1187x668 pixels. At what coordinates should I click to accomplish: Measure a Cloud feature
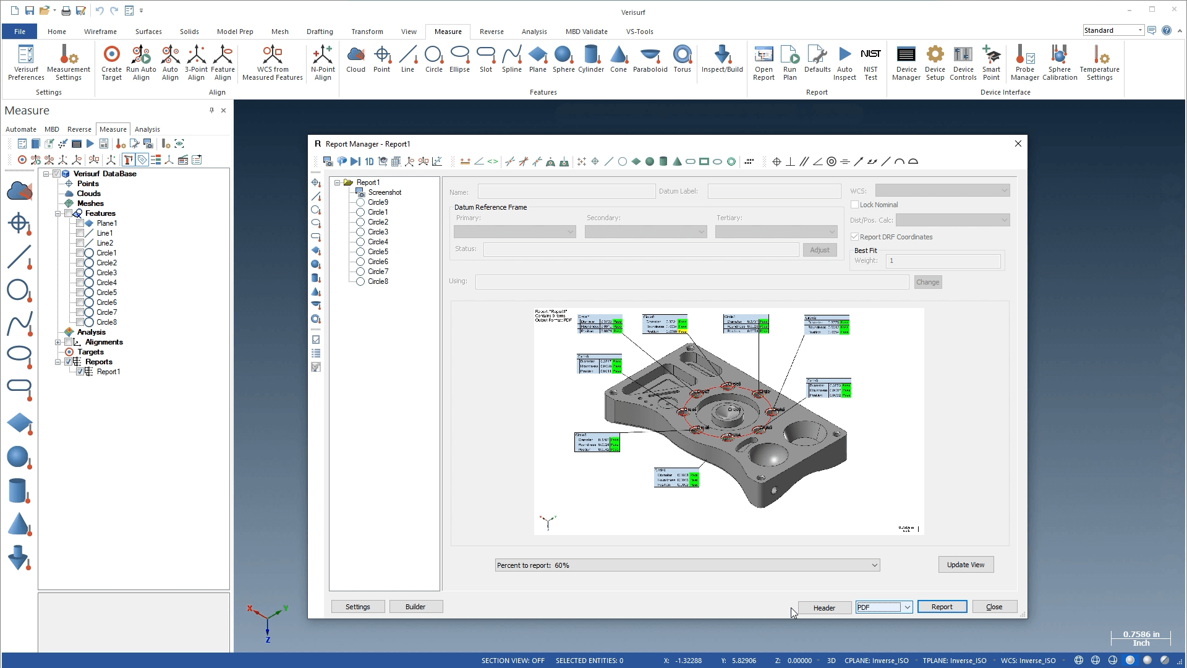pyautogui.click(x=355, y=59)
